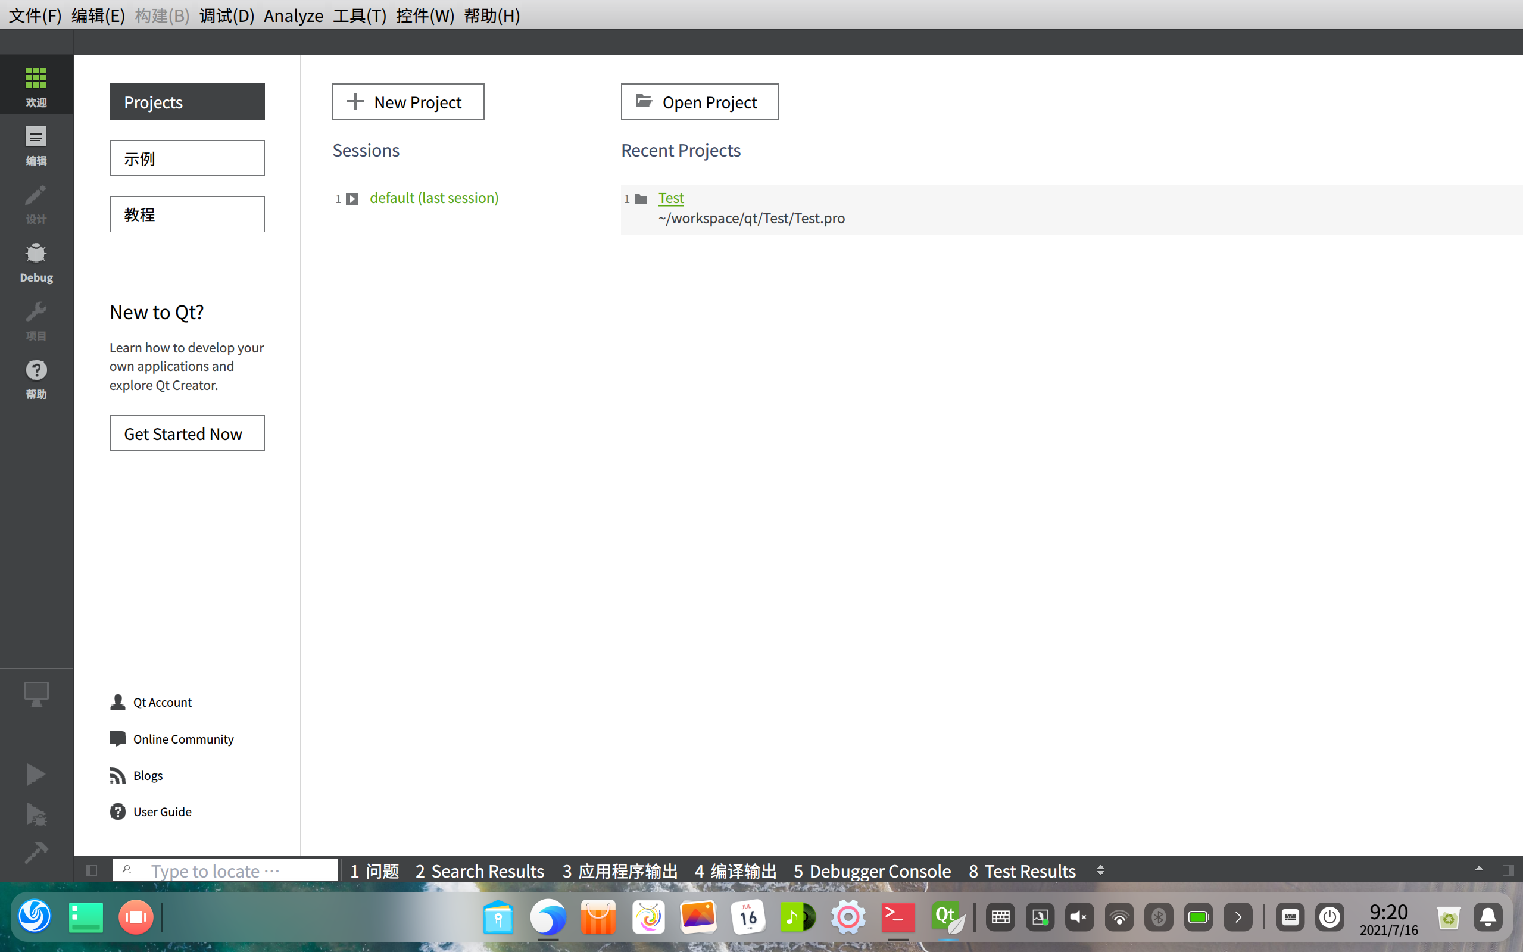This screenshot has width=1523, height=952.
Task: Open the kit selector monitor icon
Action: tap(36, 694)
